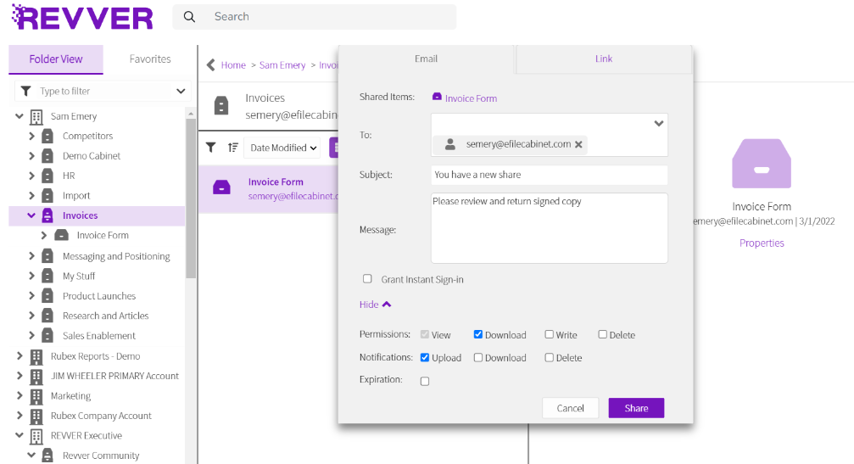Click the Cancel button
Image resolution: width=854 pixels, height=464 pixels.
[570, 408]
